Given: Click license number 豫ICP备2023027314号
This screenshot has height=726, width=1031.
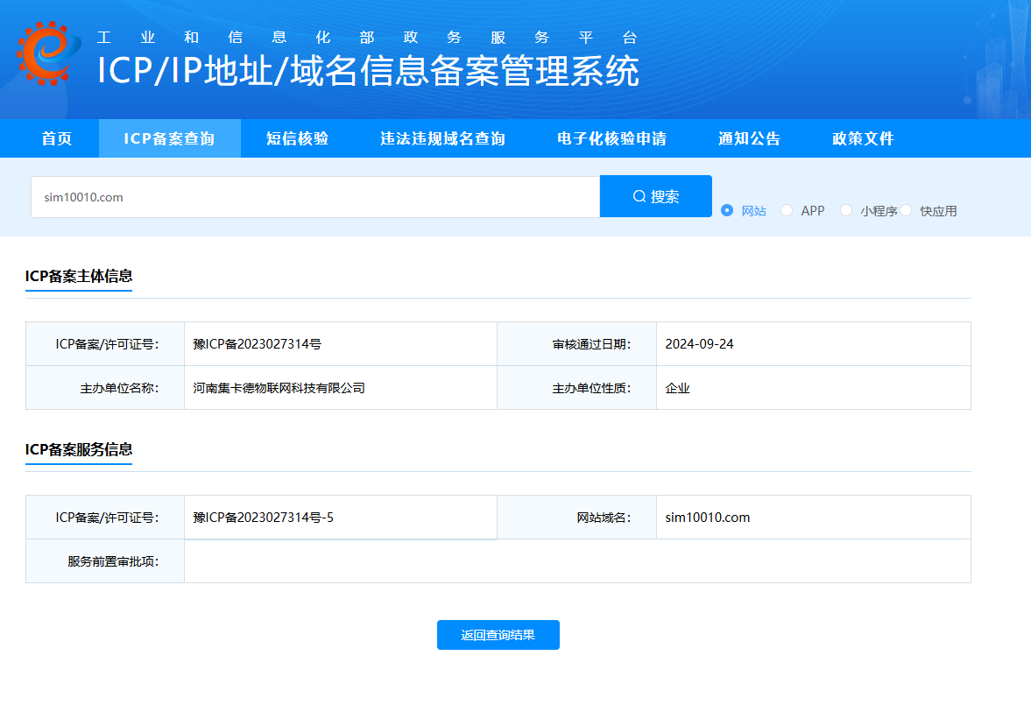Looking at the screenshot, I should pyautogui.click(x=257, y=344).
